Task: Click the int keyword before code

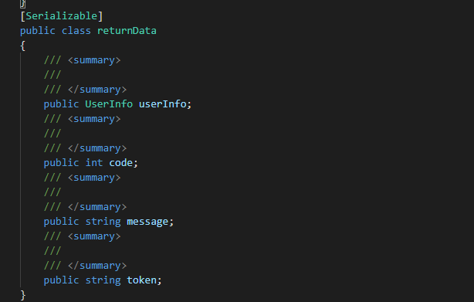Action: 94,163
